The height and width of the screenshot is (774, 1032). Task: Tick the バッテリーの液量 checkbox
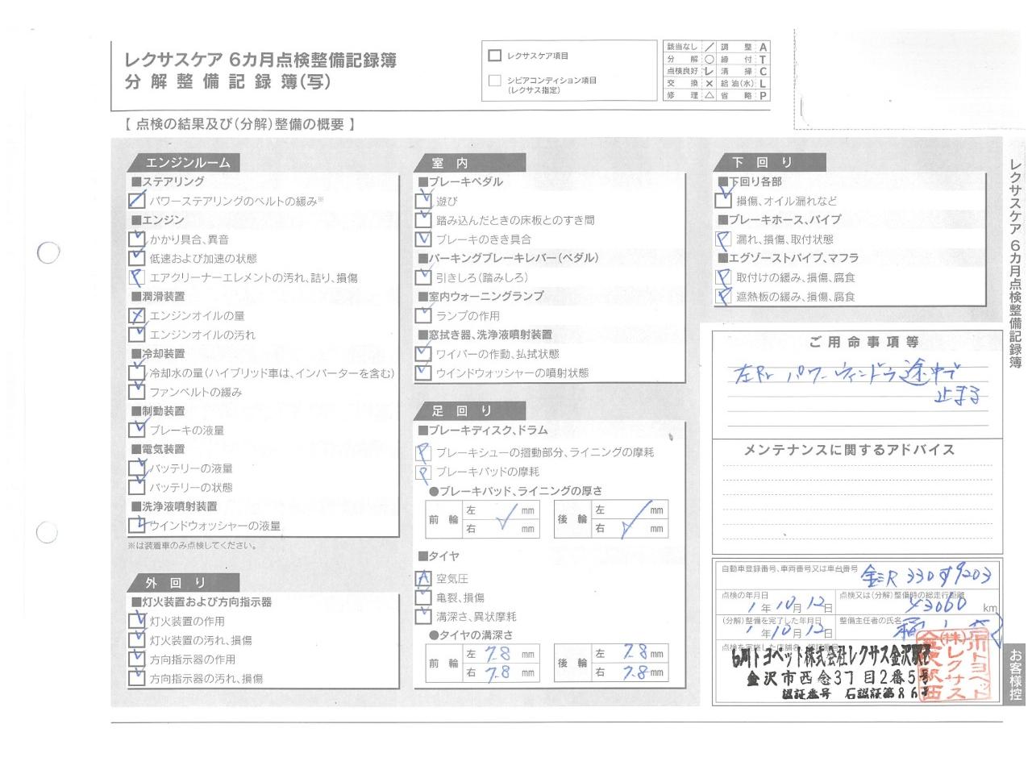click(x=137, y=468)
